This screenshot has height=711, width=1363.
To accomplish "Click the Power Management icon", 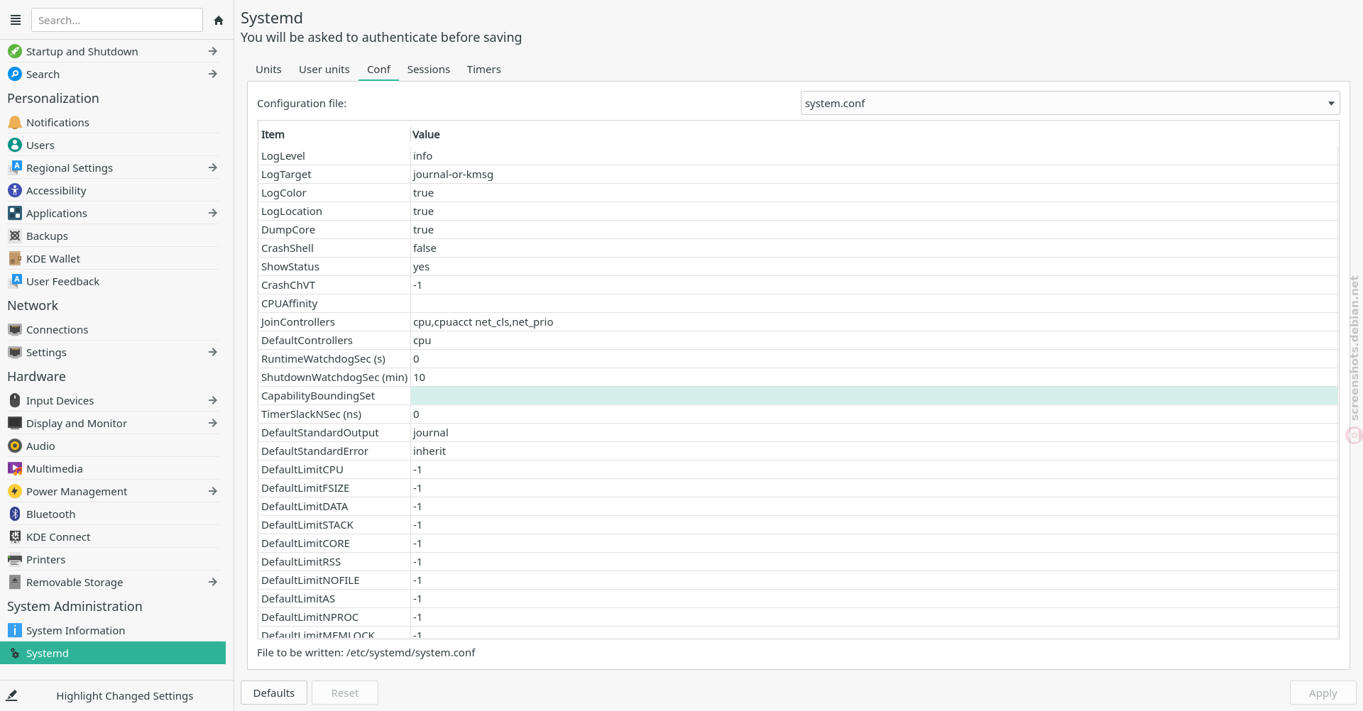I will [15, 491].
